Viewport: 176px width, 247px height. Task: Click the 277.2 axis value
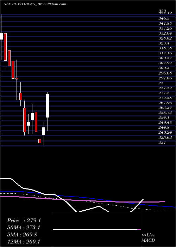click(164, 93)
